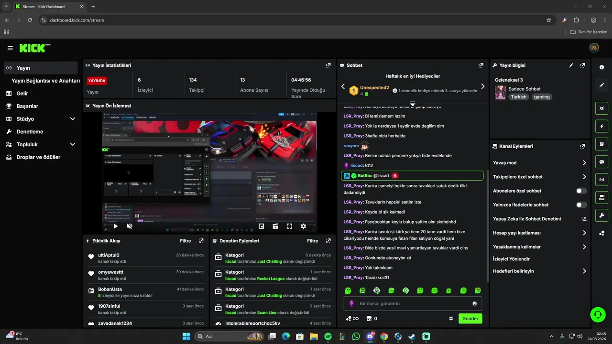This screenshot has height=344, width=612.
Task: Open Yayın Bağlantısı ve Anahtarı page
Action: 45,81
